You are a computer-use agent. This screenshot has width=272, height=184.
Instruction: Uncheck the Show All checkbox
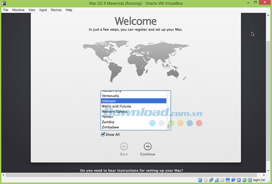(x=103, y=134)
